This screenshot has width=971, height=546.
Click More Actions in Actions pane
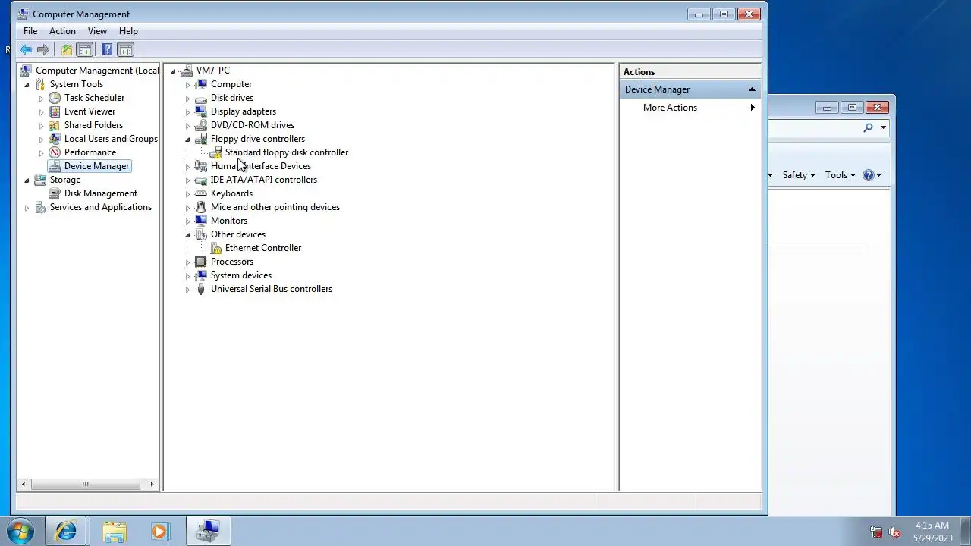(x=670, y=108)
